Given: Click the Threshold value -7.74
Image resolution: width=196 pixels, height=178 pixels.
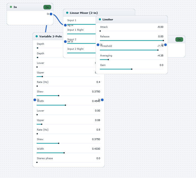Looking at the screenshot, I should click(160, 46).
